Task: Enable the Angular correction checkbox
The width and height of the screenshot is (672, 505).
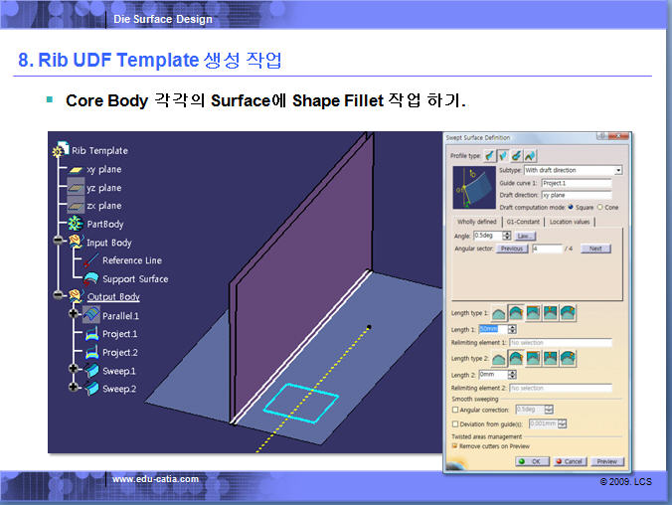Action: coord(456,410)
